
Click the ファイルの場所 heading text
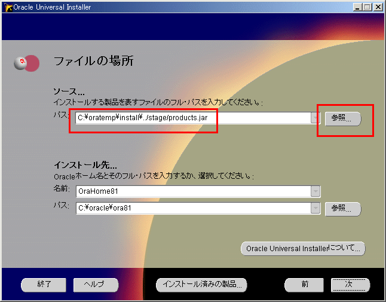pos(94,61)
